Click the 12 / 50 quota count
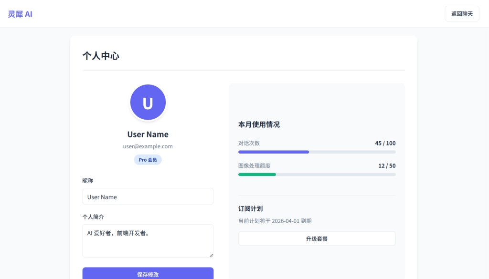This screenshot has height=279, width=489. pyautogui.click(x=386, y=165)
